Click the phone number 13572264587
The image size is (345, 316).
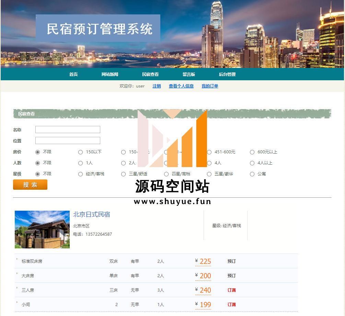[x=99, y=234]
